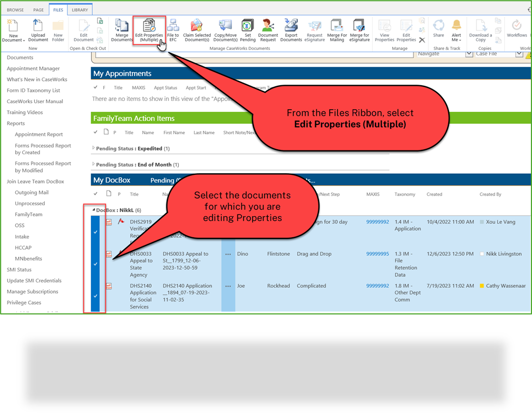Open the ellipsis menu on the DHS0033 row
Viewport: 532px width, 416px height.
[x=228, y=254]
